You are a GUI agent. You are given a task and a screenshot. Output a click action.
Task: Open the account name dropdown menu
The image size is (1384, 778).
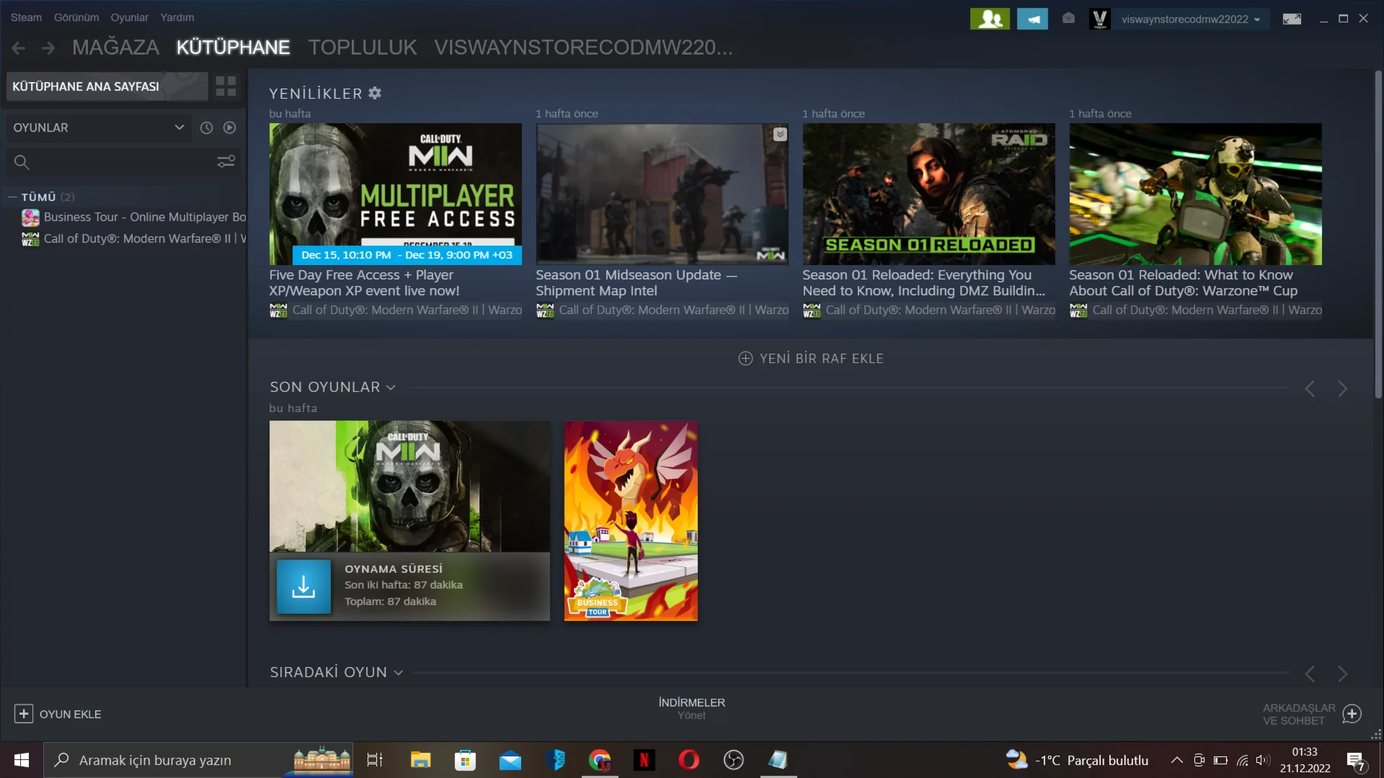click(x=1189, y=19)
